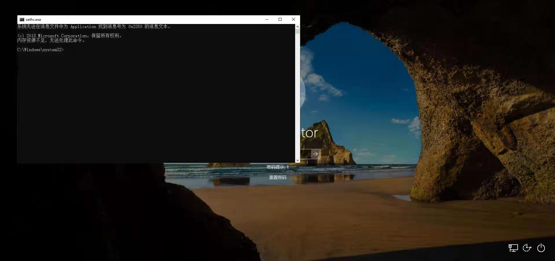This screenshot has width=555, height=261.
Task: Maximize the sethc.exe window
Action: 280,19
